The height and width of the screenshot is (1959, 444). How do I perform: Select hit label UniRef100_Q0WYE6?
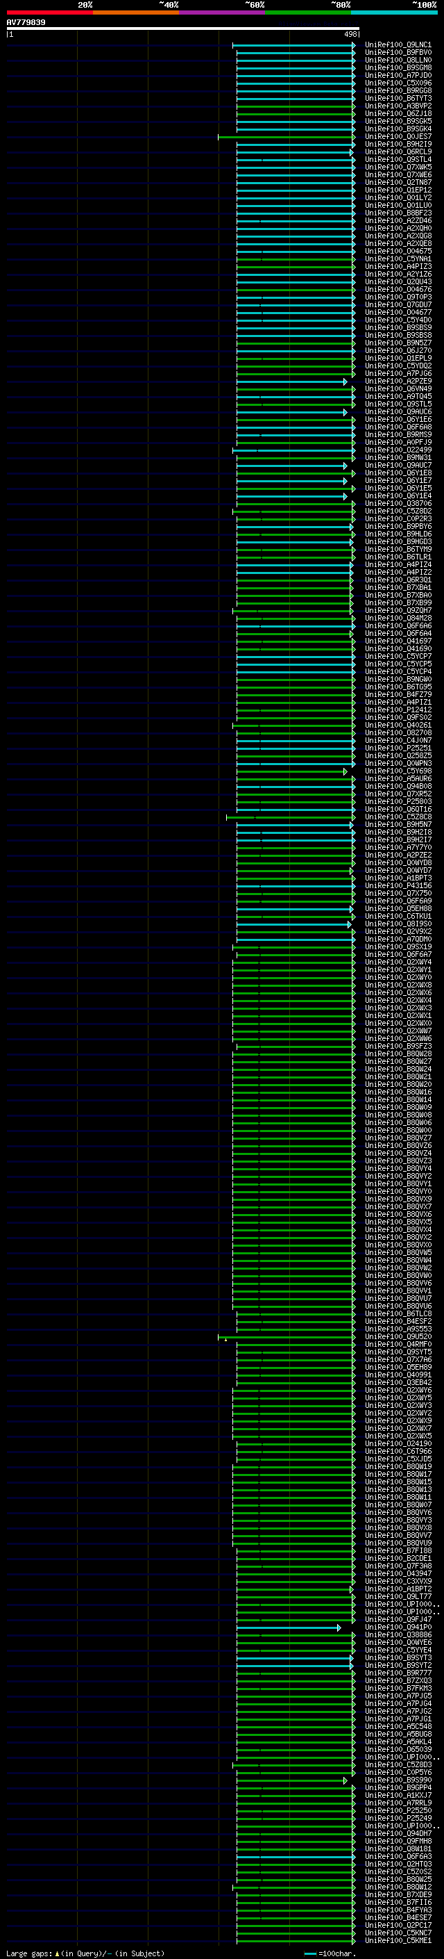(398, 1643)
